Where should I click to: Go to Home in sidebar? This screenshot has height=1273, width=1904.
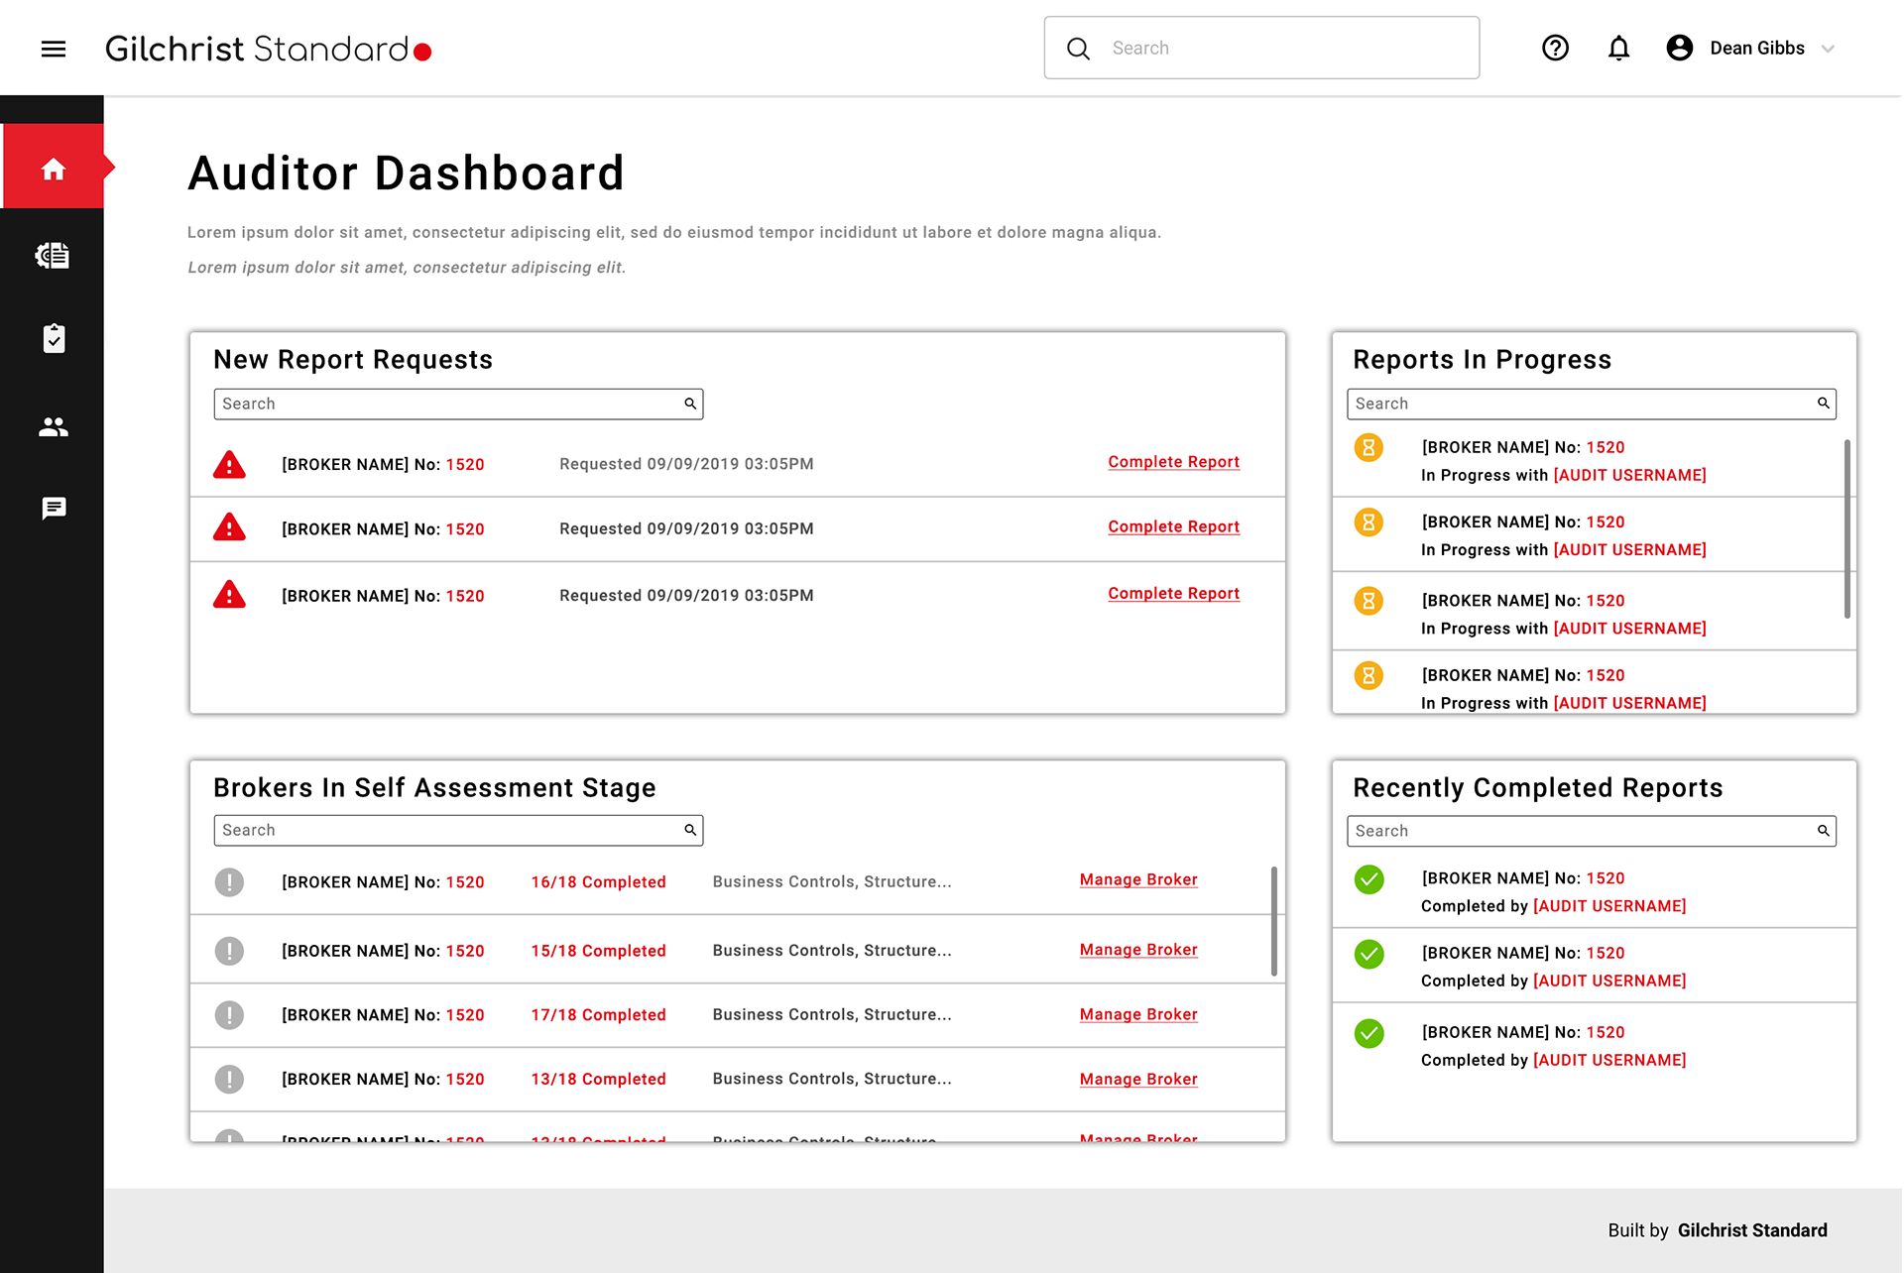(54, 169)
